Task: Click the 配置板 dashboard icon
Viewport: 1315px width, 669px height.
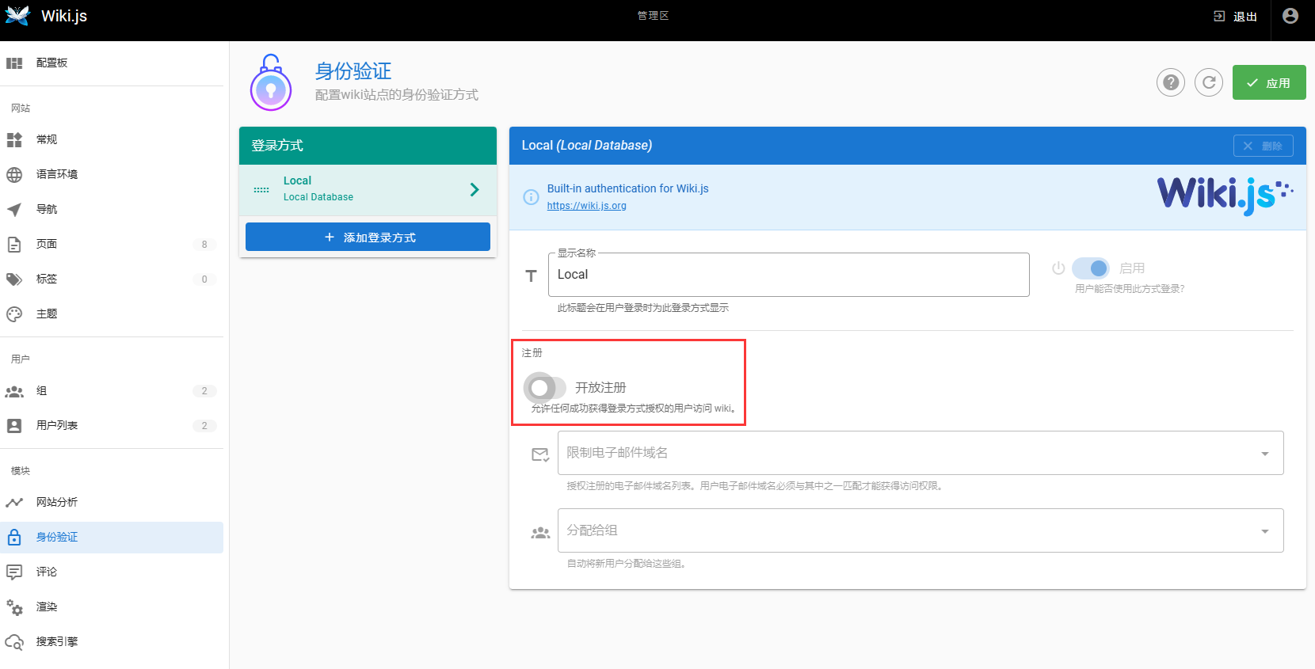Action: pos(14,63)
